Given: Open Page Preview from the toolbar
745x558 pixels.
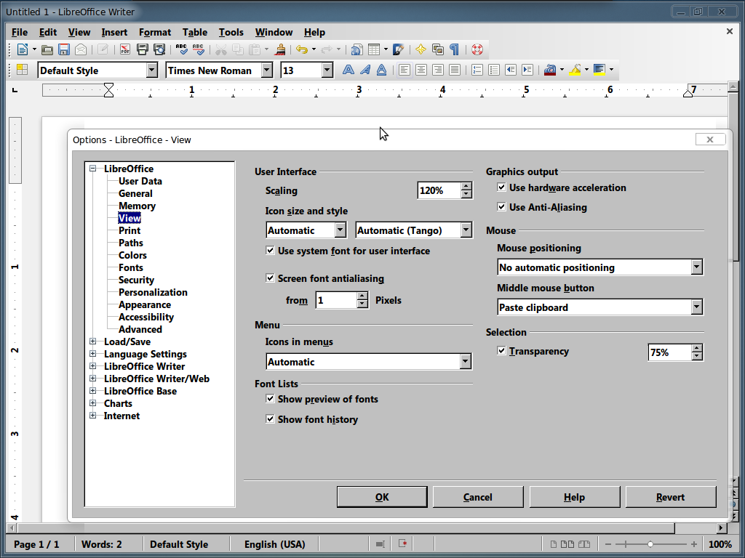Looking at the screenshot, I should [x=159, y=49].
